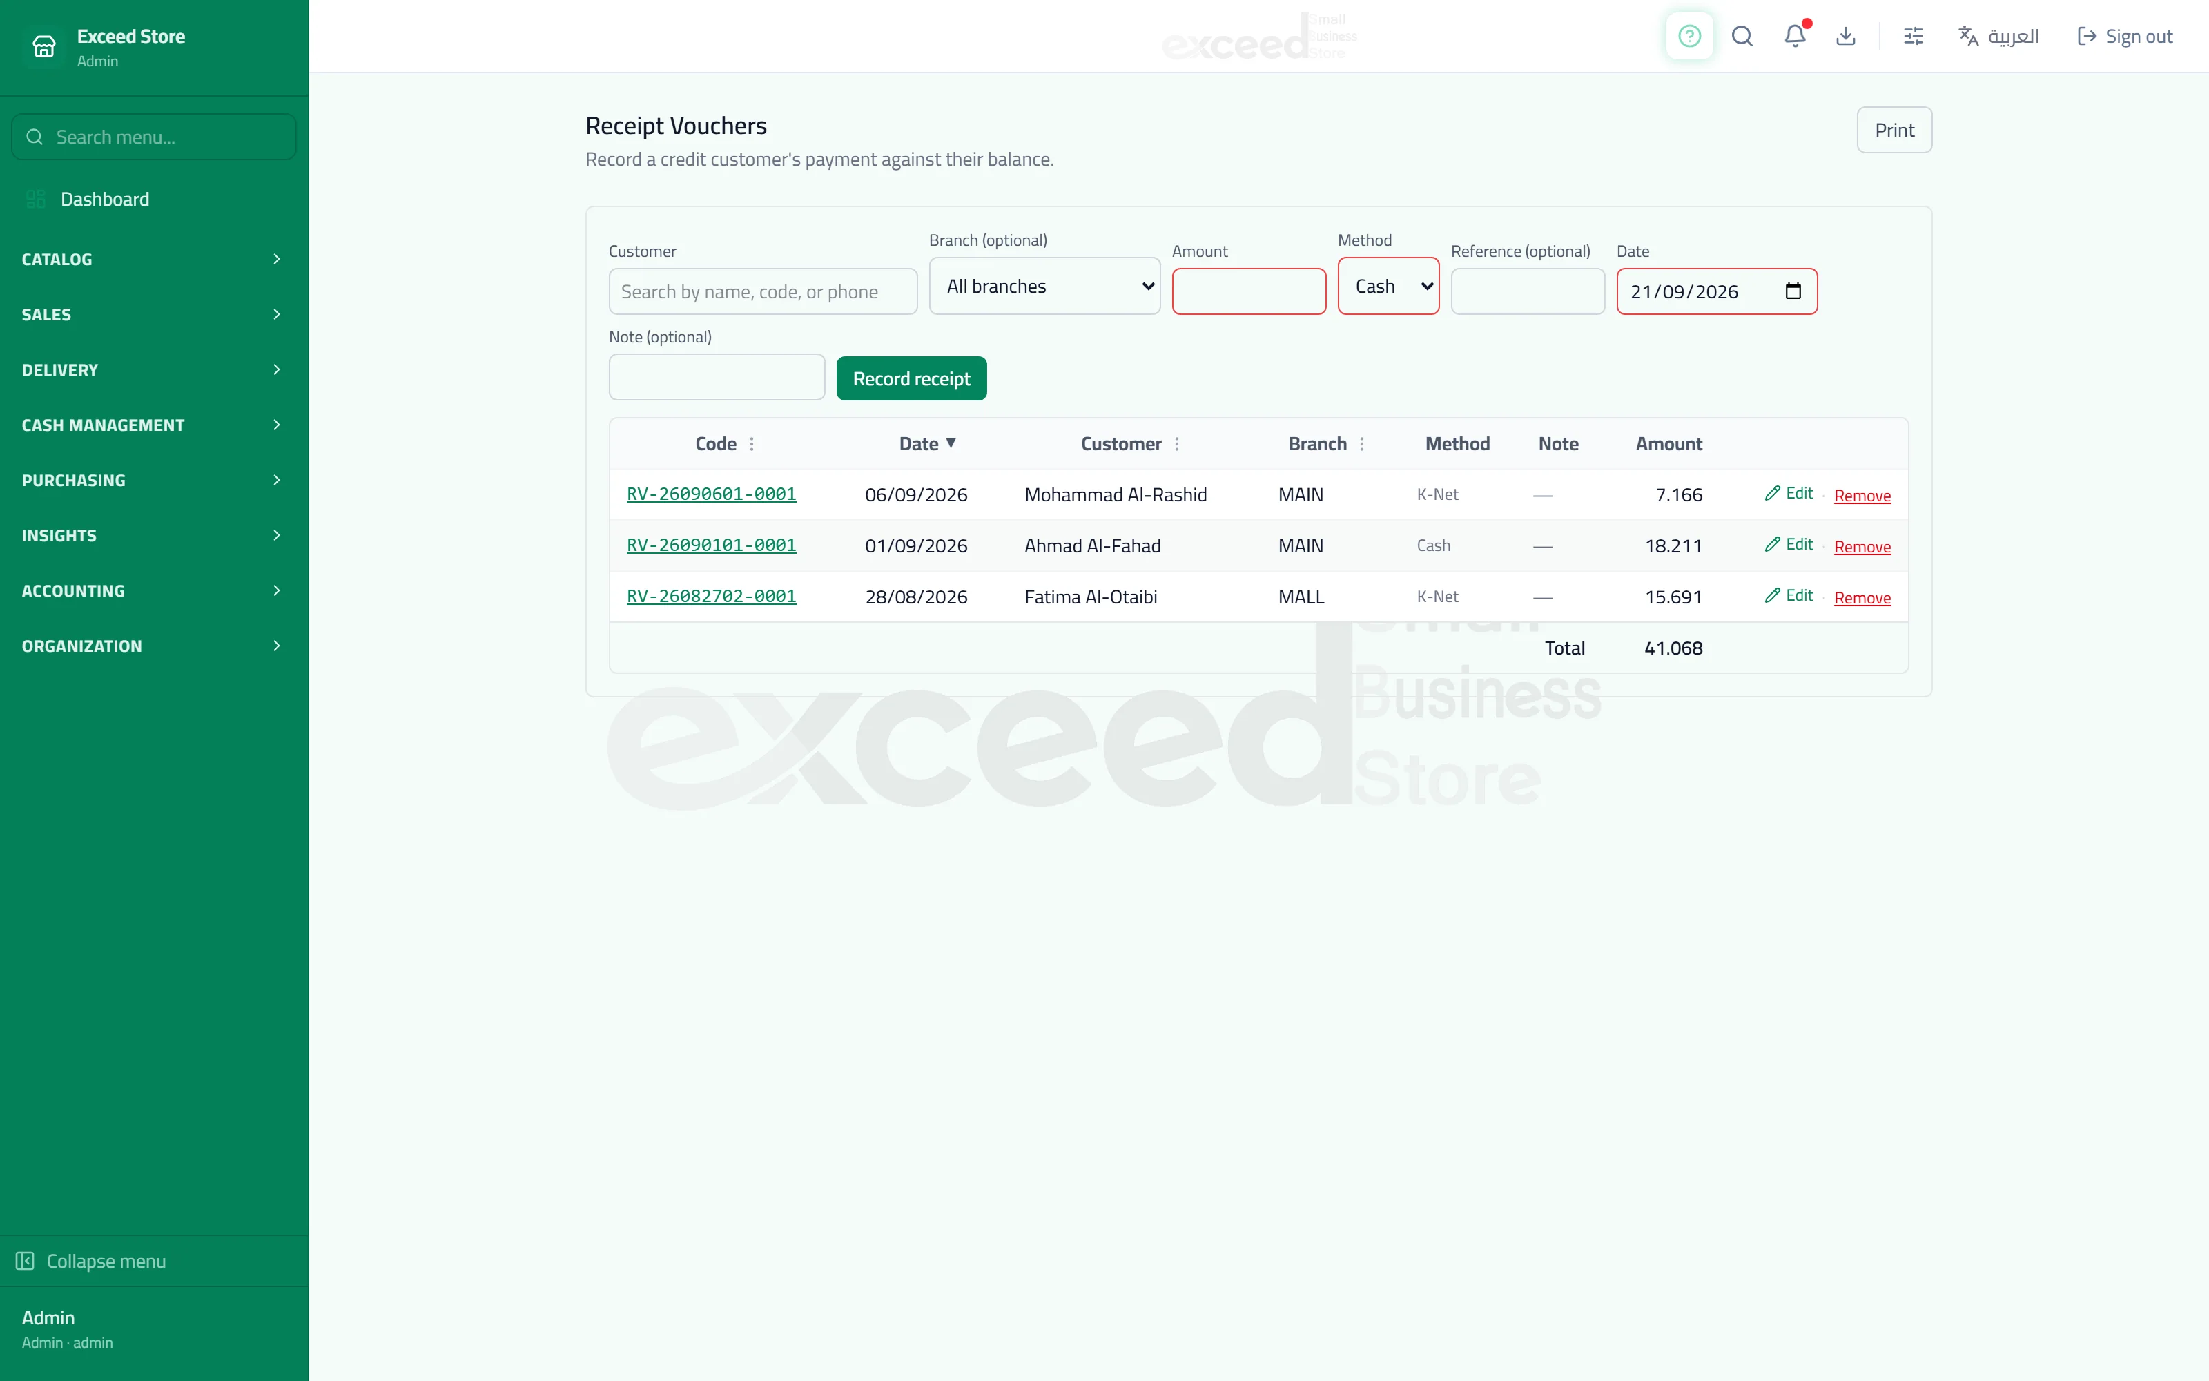Click the download icon in top bar
Viewport: 2209px width, 1381px height.
click(1846, 36)
